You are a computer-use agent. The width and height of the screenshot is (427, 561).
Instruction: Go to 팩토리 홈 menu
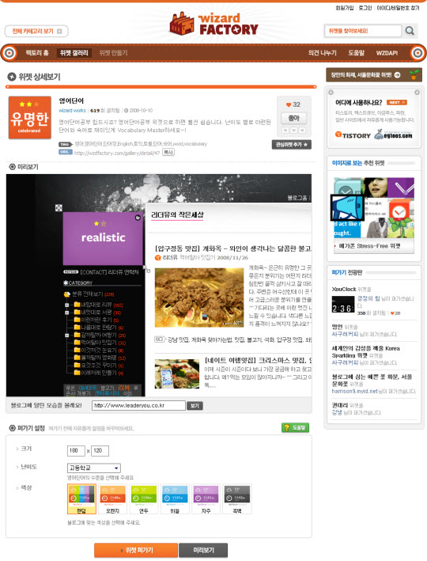point(37,53)
